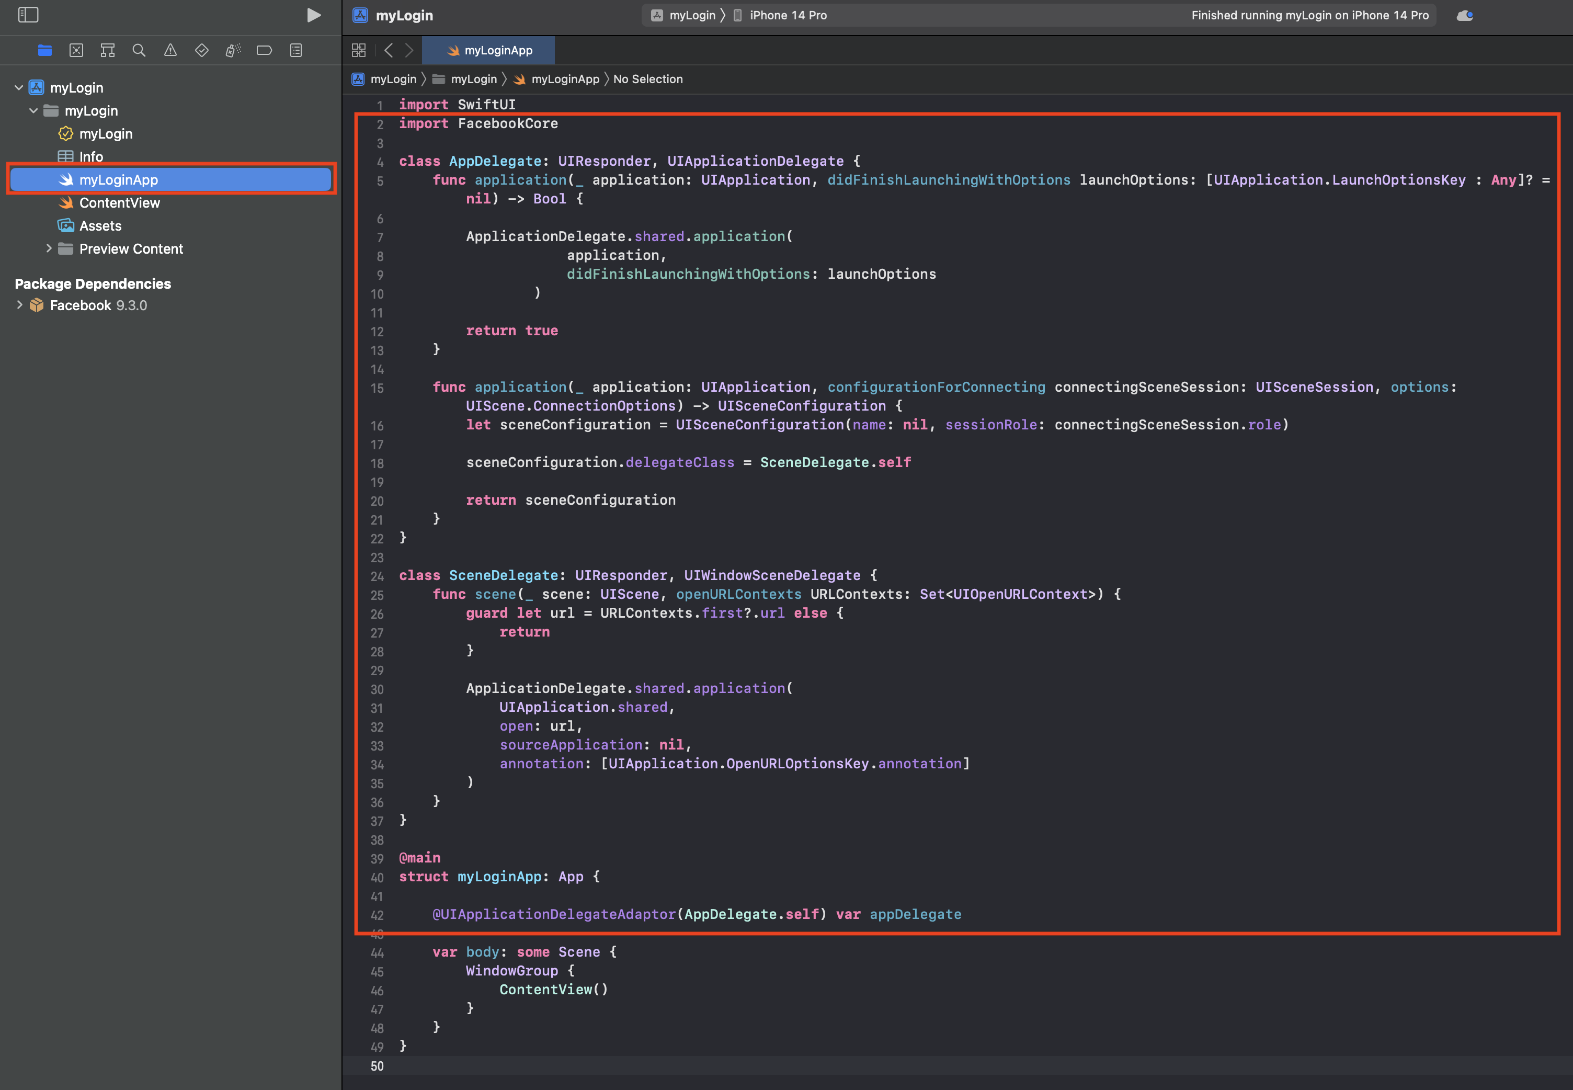The width and height of the screenshot is (1573, 1090).
Task: Open the Test navigator diamond icon
Action: tap(201, 50)
